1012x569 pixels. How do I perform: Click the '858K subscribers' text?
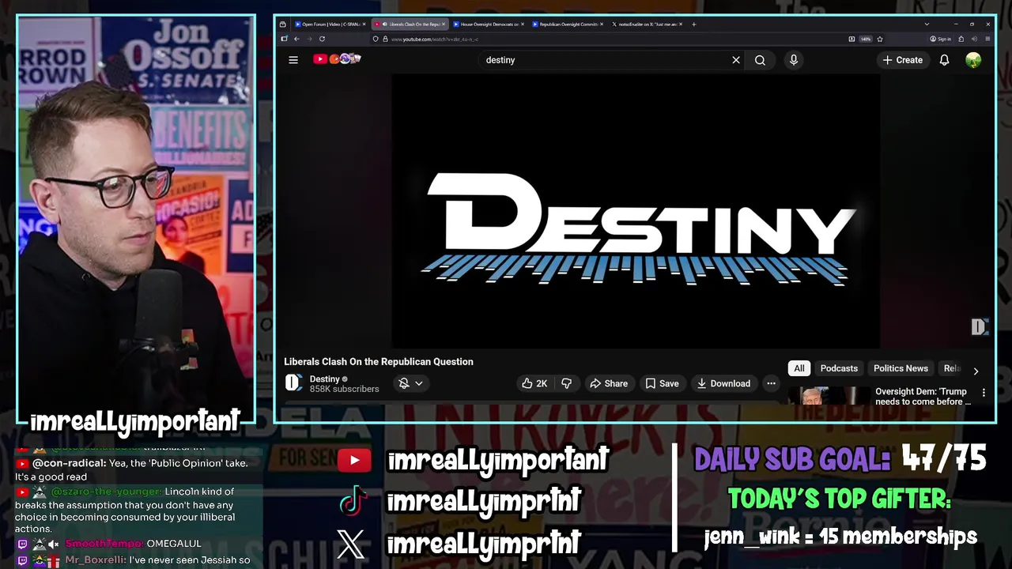click(x=345, y=389)
